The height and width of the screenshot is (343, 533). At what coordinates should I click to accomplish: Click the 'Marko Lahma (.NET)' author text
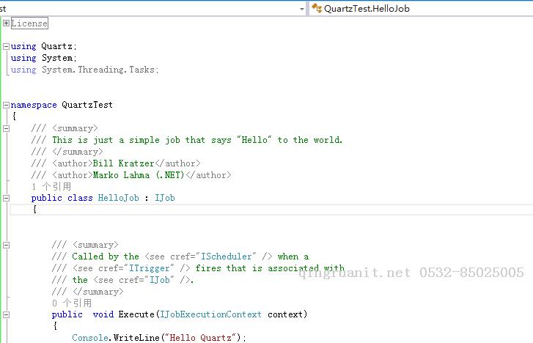(x=139, y=175)
